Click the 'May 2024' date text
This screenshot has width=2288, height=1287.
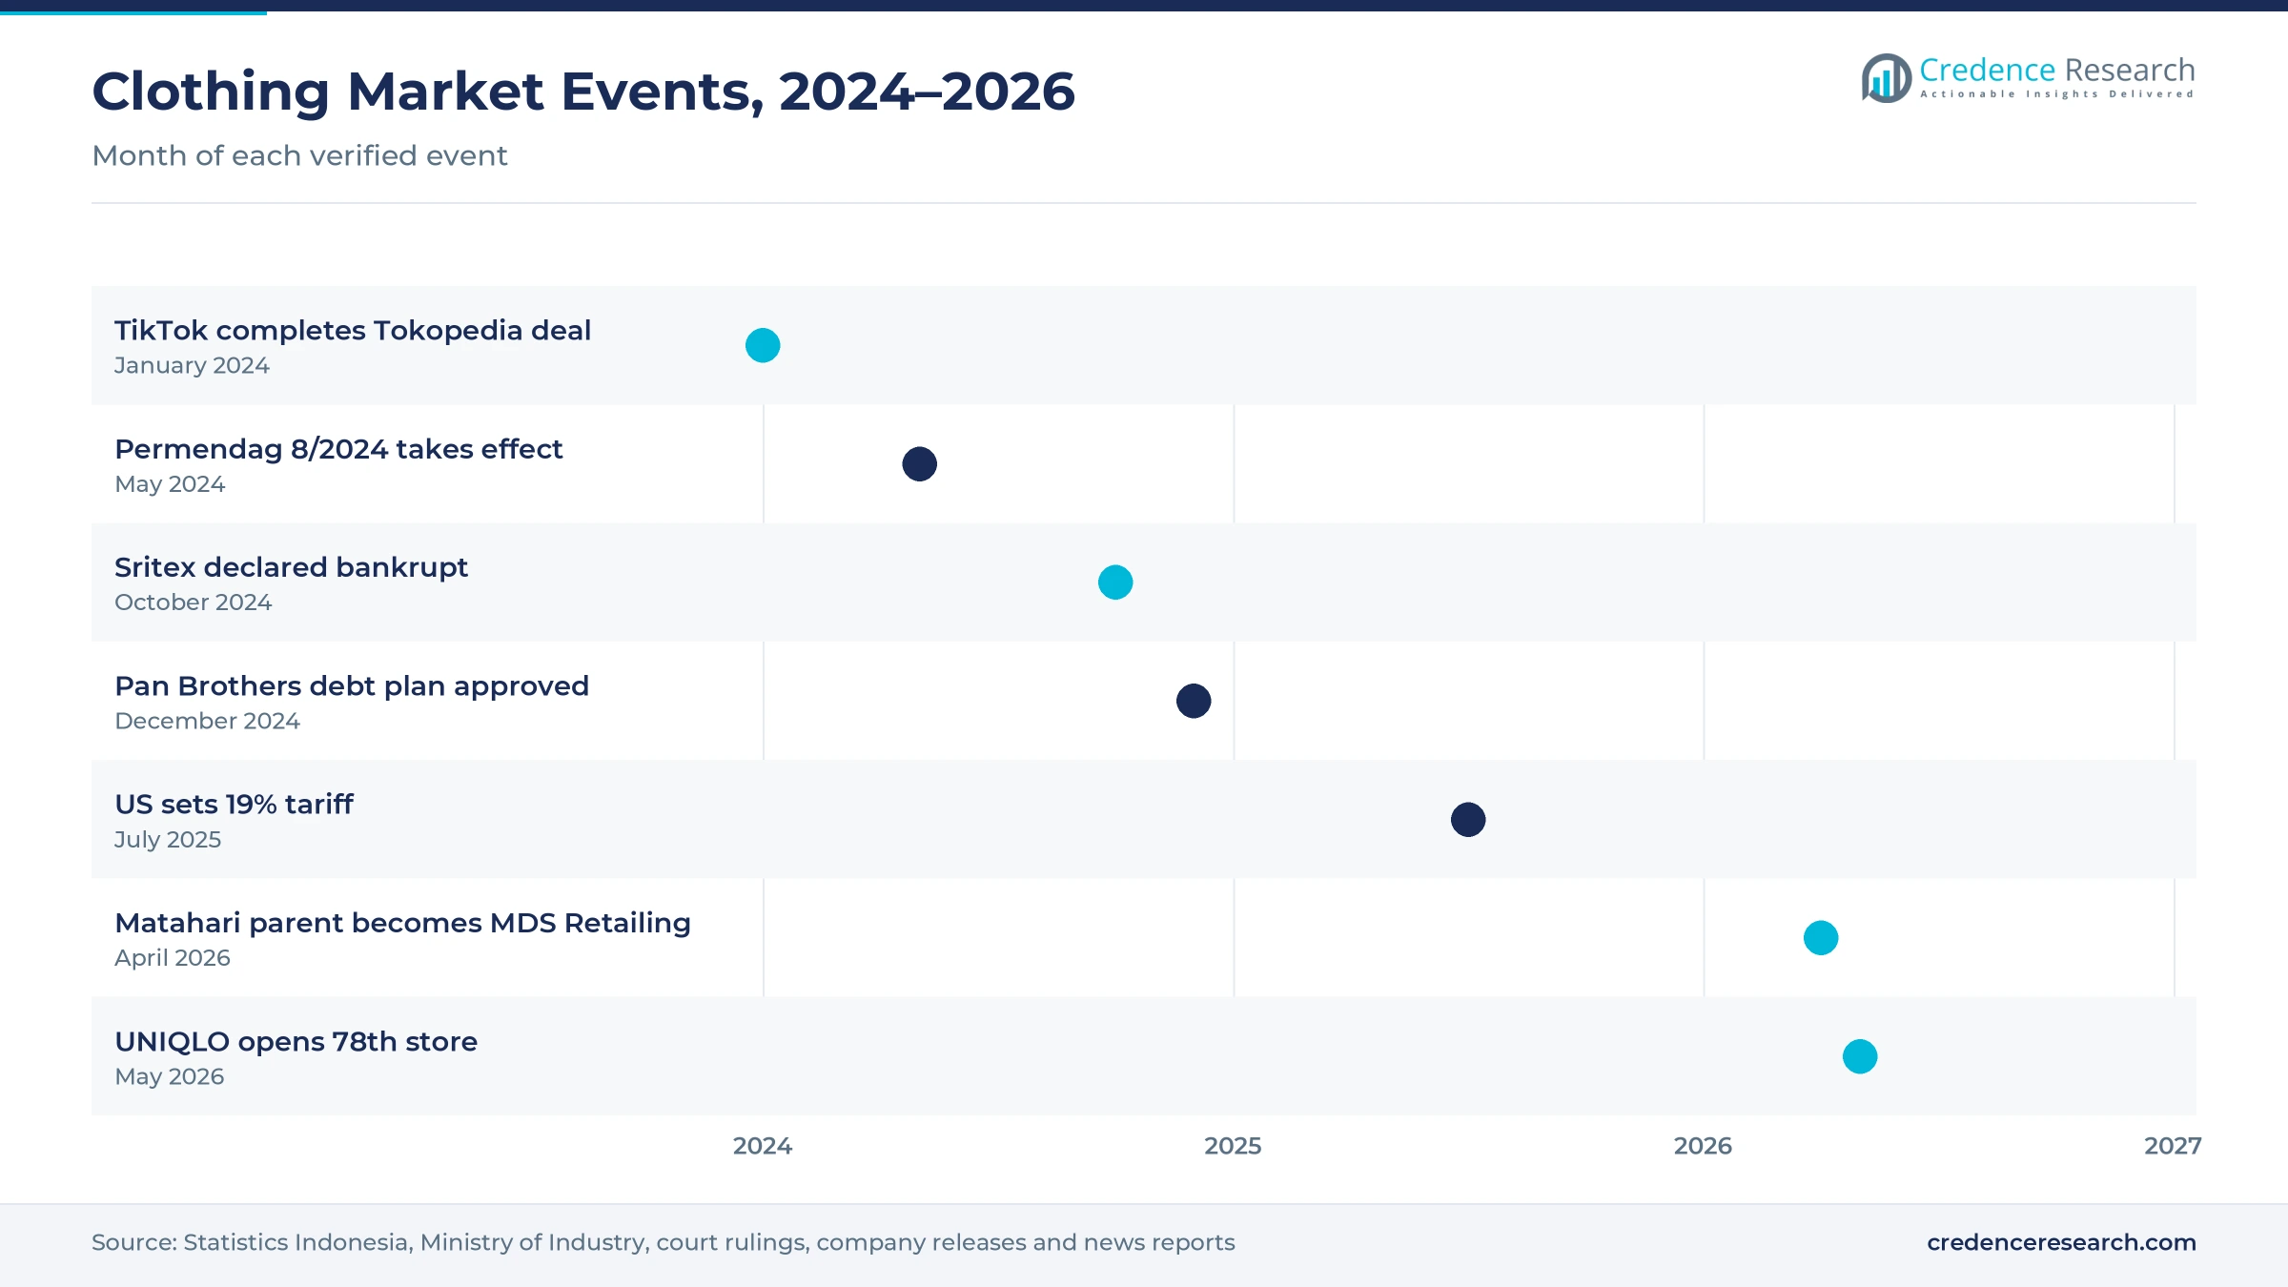click(170, 484)
